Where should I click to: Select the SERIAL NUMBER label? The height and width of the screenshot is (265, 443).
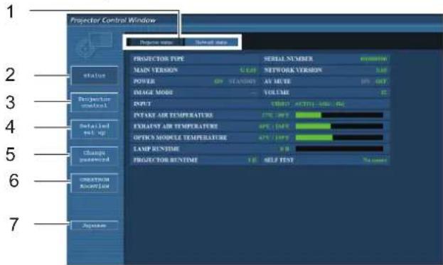click(288, 59)
